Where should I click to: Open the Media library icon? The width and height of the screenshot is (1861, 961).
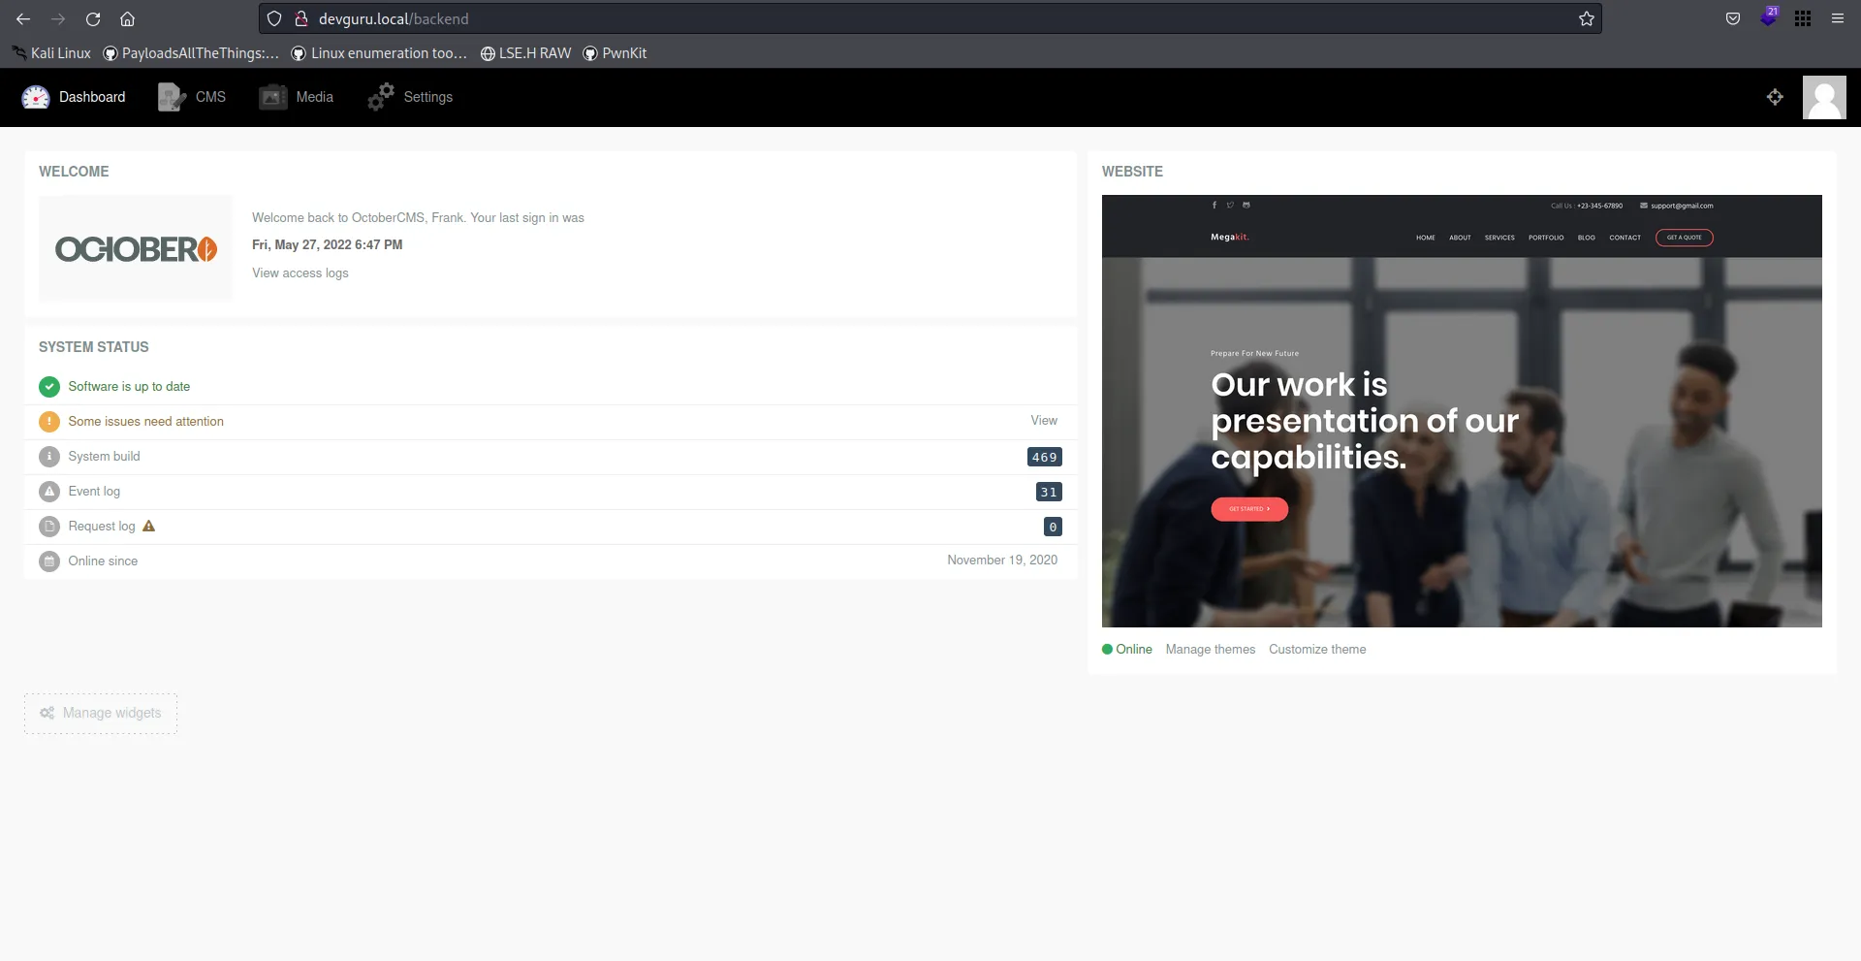[273, 97]
